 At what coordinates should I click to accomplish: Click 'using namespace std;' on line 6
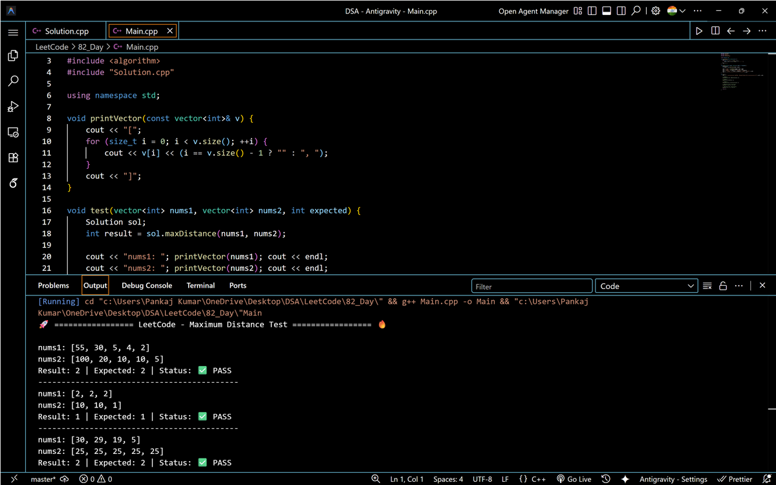pos(113,95)
